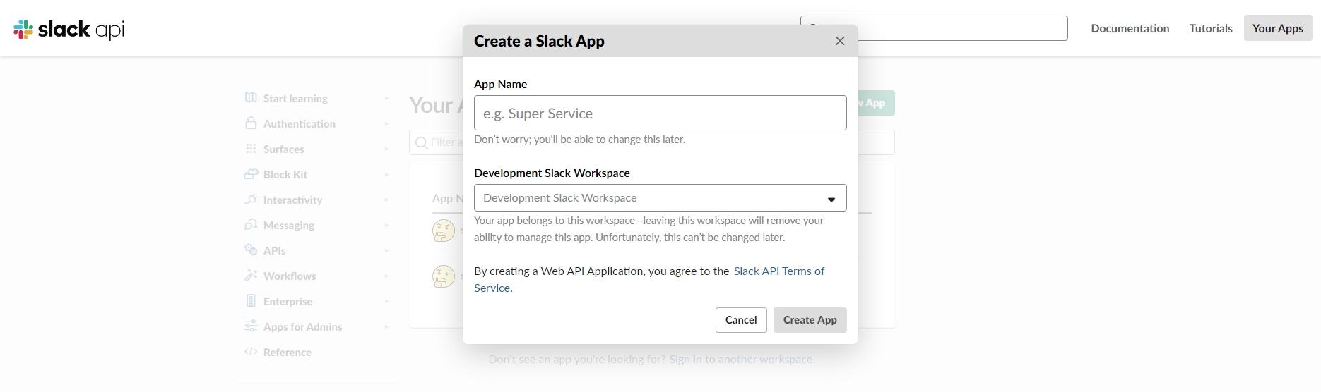The image size is (1321, 392).
Task: Expand the Authentication section arrow
Action: [x=386, y=124]
